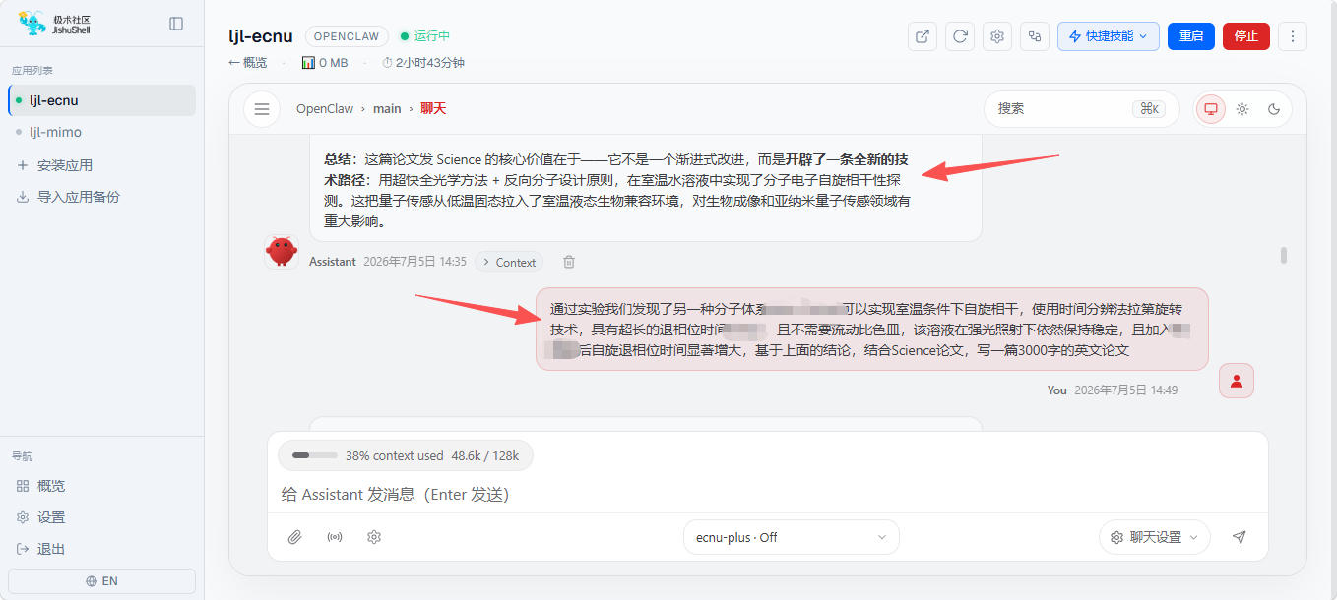Open the app in an external window
Screen dimensions: 1337x600
pyautogui.click(x=923, y=36)
